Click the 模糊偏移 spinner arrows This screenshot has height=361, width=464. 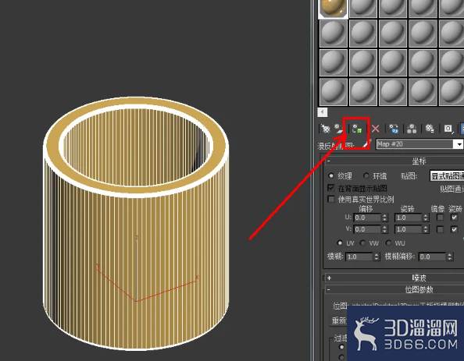[450, 257]
